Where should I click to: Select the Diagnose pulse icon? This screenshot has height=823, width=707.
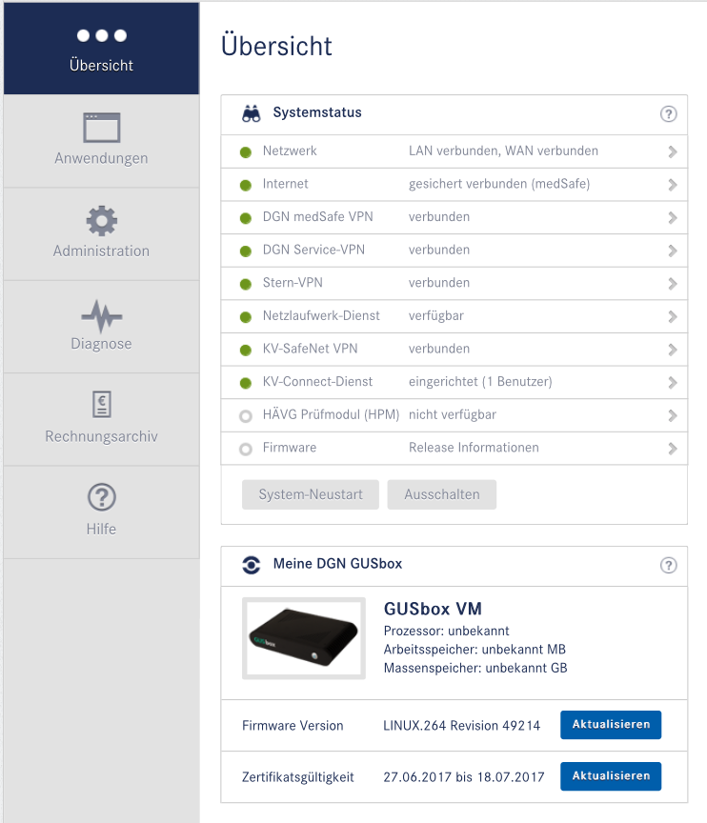(101, 316)
